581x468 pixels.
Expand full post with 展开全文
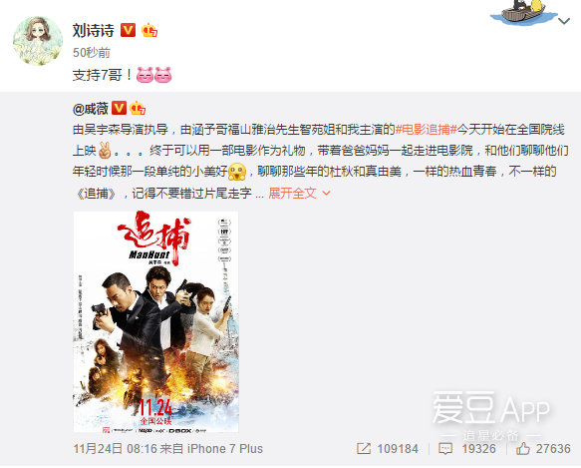click(292, 193)
